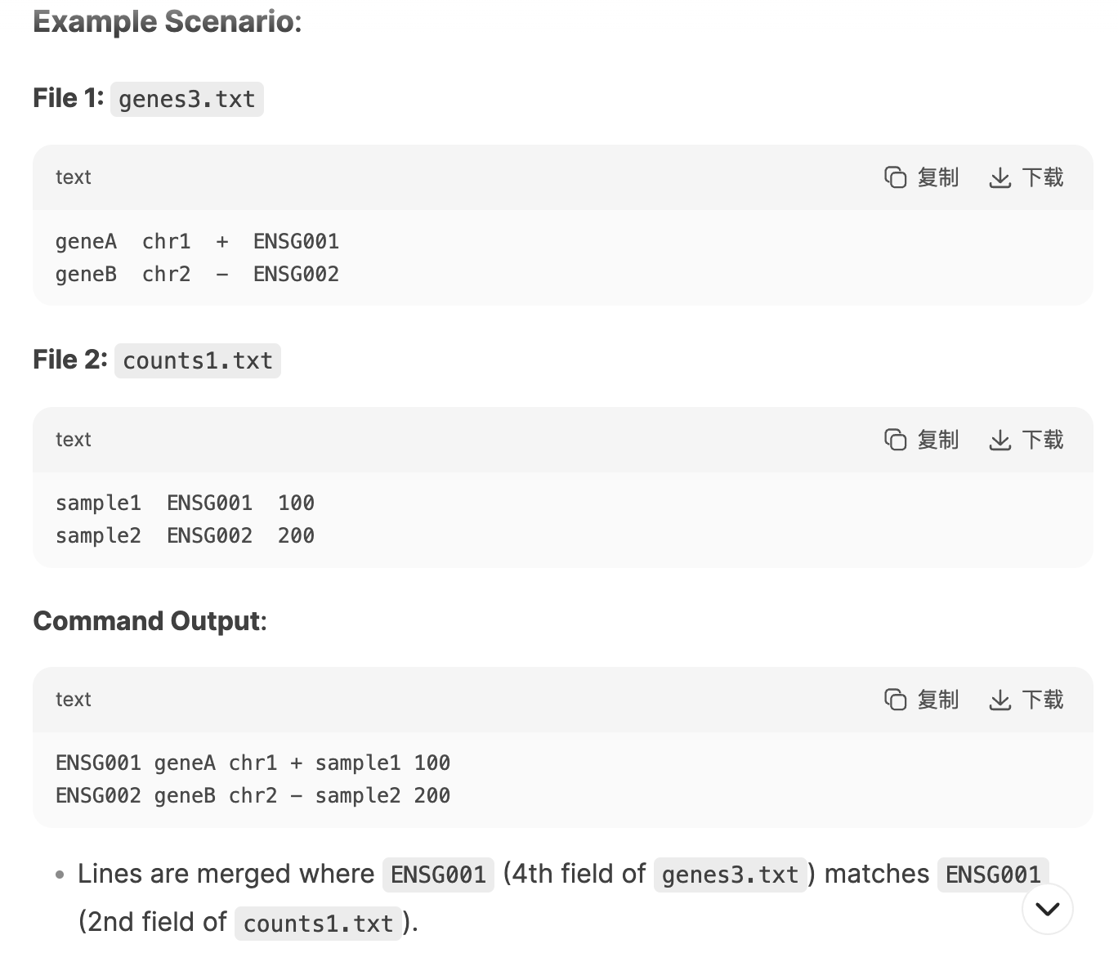Click the scroll-to-bottom chevron button
The height and width of the screenshot is (953, 1118).
(1048, 909)
